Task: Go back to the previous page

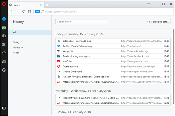Action: pos(11,11)
